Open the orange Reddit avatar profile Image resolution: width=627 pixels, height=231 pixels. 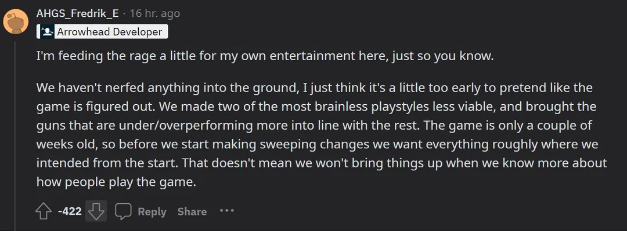coord(16,21)
